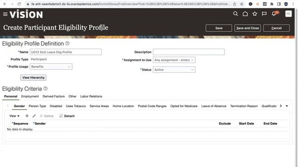Viewport: 298px width, 167px height.
Task: Open the Termination Reason sub-tab
Action: 244,106
